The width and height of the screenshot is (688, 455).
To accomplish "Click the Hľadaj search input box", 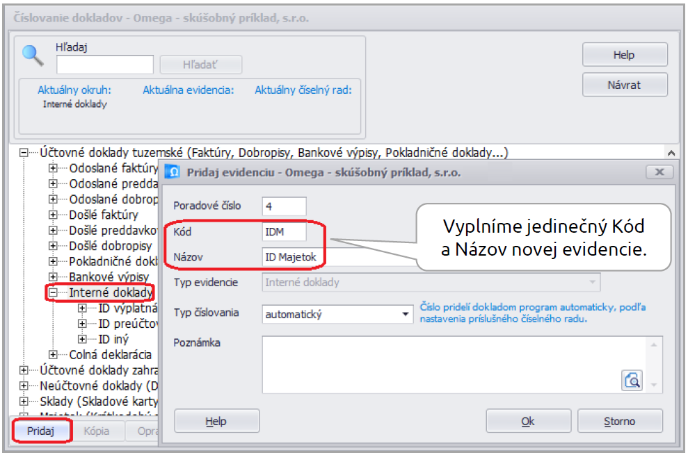I will [105, 65].
